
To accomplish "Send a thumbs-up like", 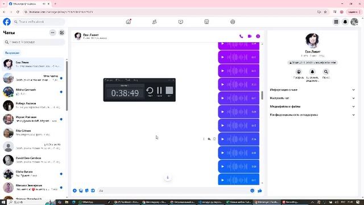I will (x=260, y=191).
